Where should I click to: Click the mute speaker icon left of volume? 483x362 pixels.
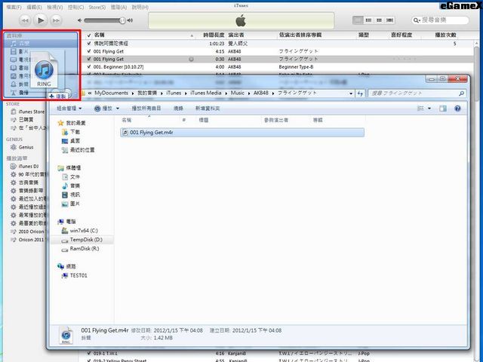[x=80, y=20]
